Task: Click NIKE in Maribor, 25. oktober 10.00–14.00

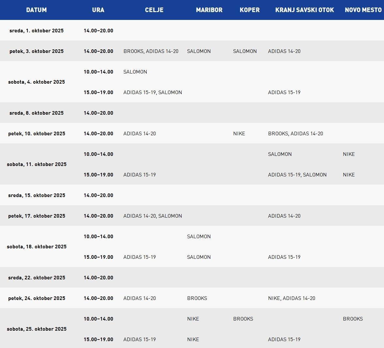Action: click(193, 319)
